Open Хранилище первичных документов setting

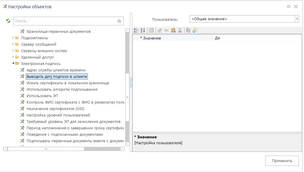pos(58,31)
